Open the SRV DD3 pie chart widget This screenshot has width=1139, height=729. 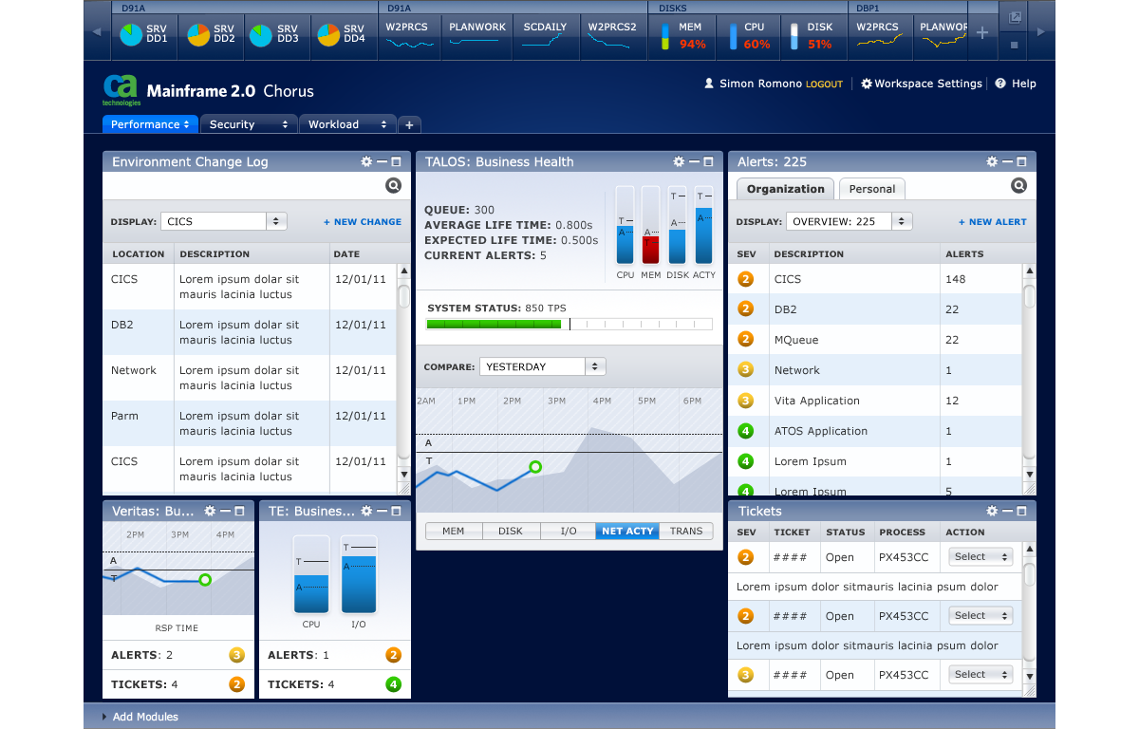pos(275,35)
